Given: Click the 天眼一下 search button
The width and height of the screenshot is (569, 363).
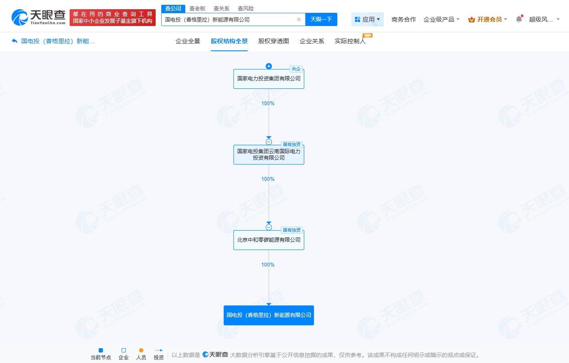Looking at the screenshot, I should click(321, 19).
